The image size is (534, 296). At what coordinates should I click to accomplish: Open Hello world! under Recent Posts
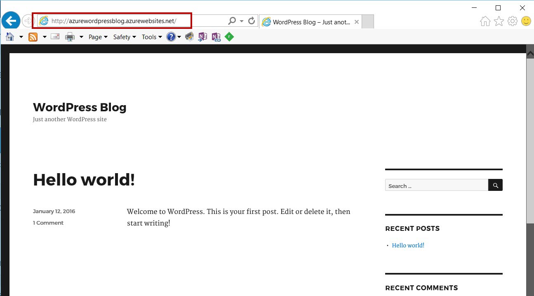tap(408, 245)
